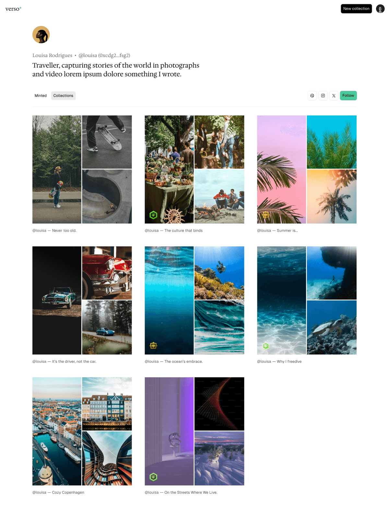The height and width of the screenshot is (519, 389).
Task: Open the Never too old caption link
Action: coord(54,231)
